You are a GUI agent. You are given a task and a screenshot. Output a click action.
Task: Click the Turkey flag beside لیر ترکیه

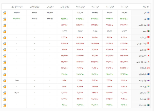(x=148, y=37)
